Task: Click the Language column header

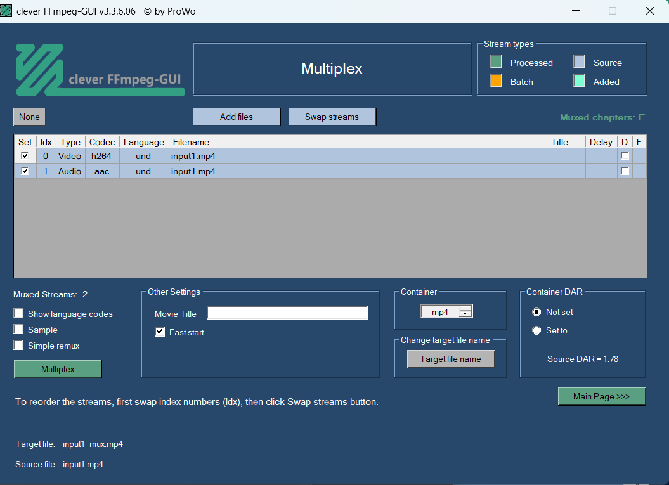Action: 144,142
